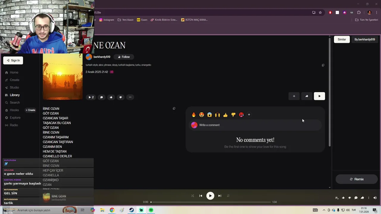The width and height of the screenshot is (381, 214).
Task: Skip to previous track in player
Action: 201,196
